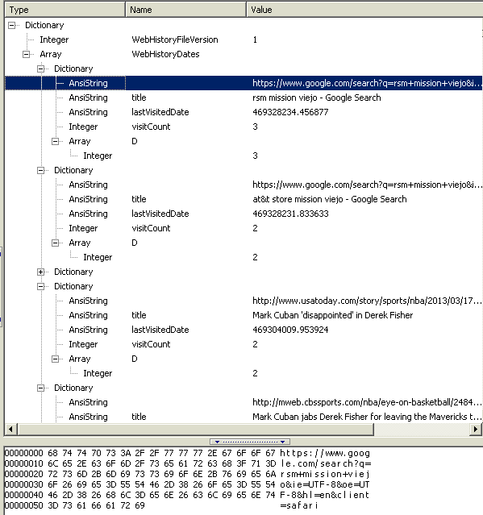Collapse the Dictionary with cbssports URL
The height and width of the screenshot is (515, 483).
click(x=41, y=388)
